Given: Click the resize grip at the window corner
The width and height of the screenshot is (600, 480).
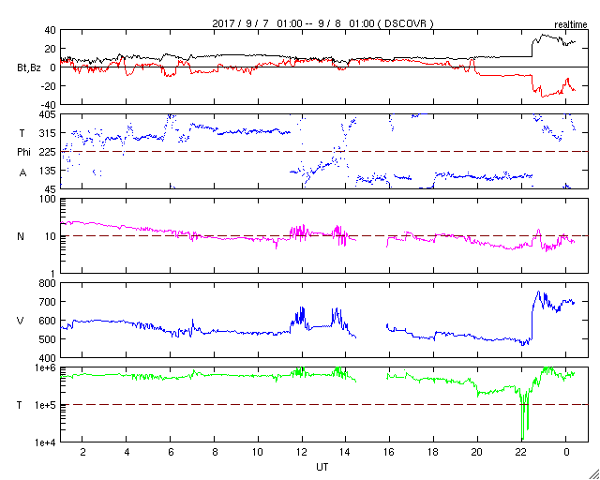Looking at the screenshot, I should tap(593, 474).
